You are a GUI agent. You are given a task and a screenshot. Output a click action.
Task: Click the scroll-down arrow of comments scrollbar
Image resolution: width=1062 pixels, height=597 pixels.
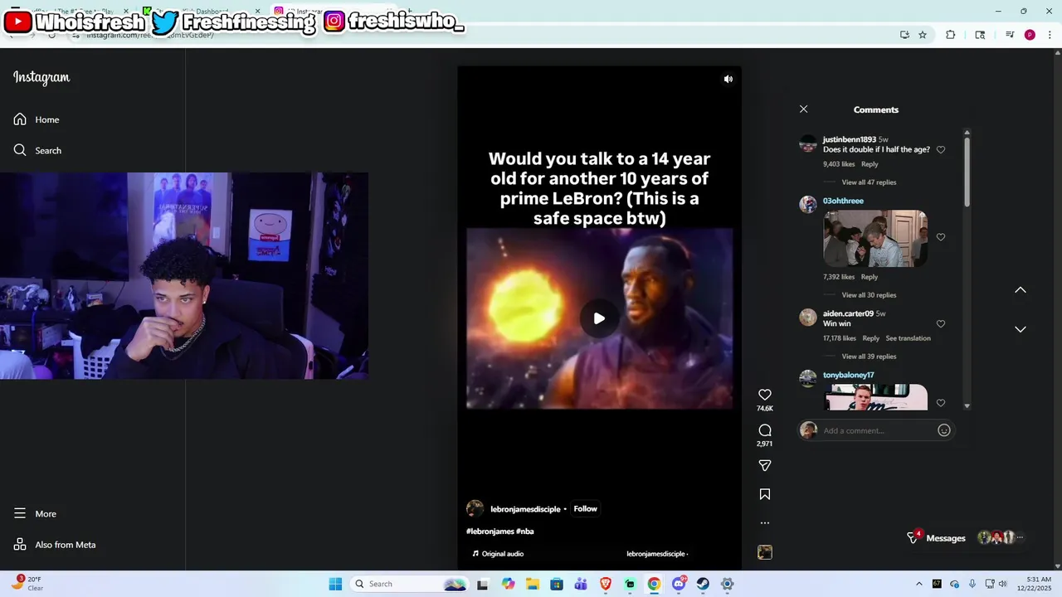[967, 406]
